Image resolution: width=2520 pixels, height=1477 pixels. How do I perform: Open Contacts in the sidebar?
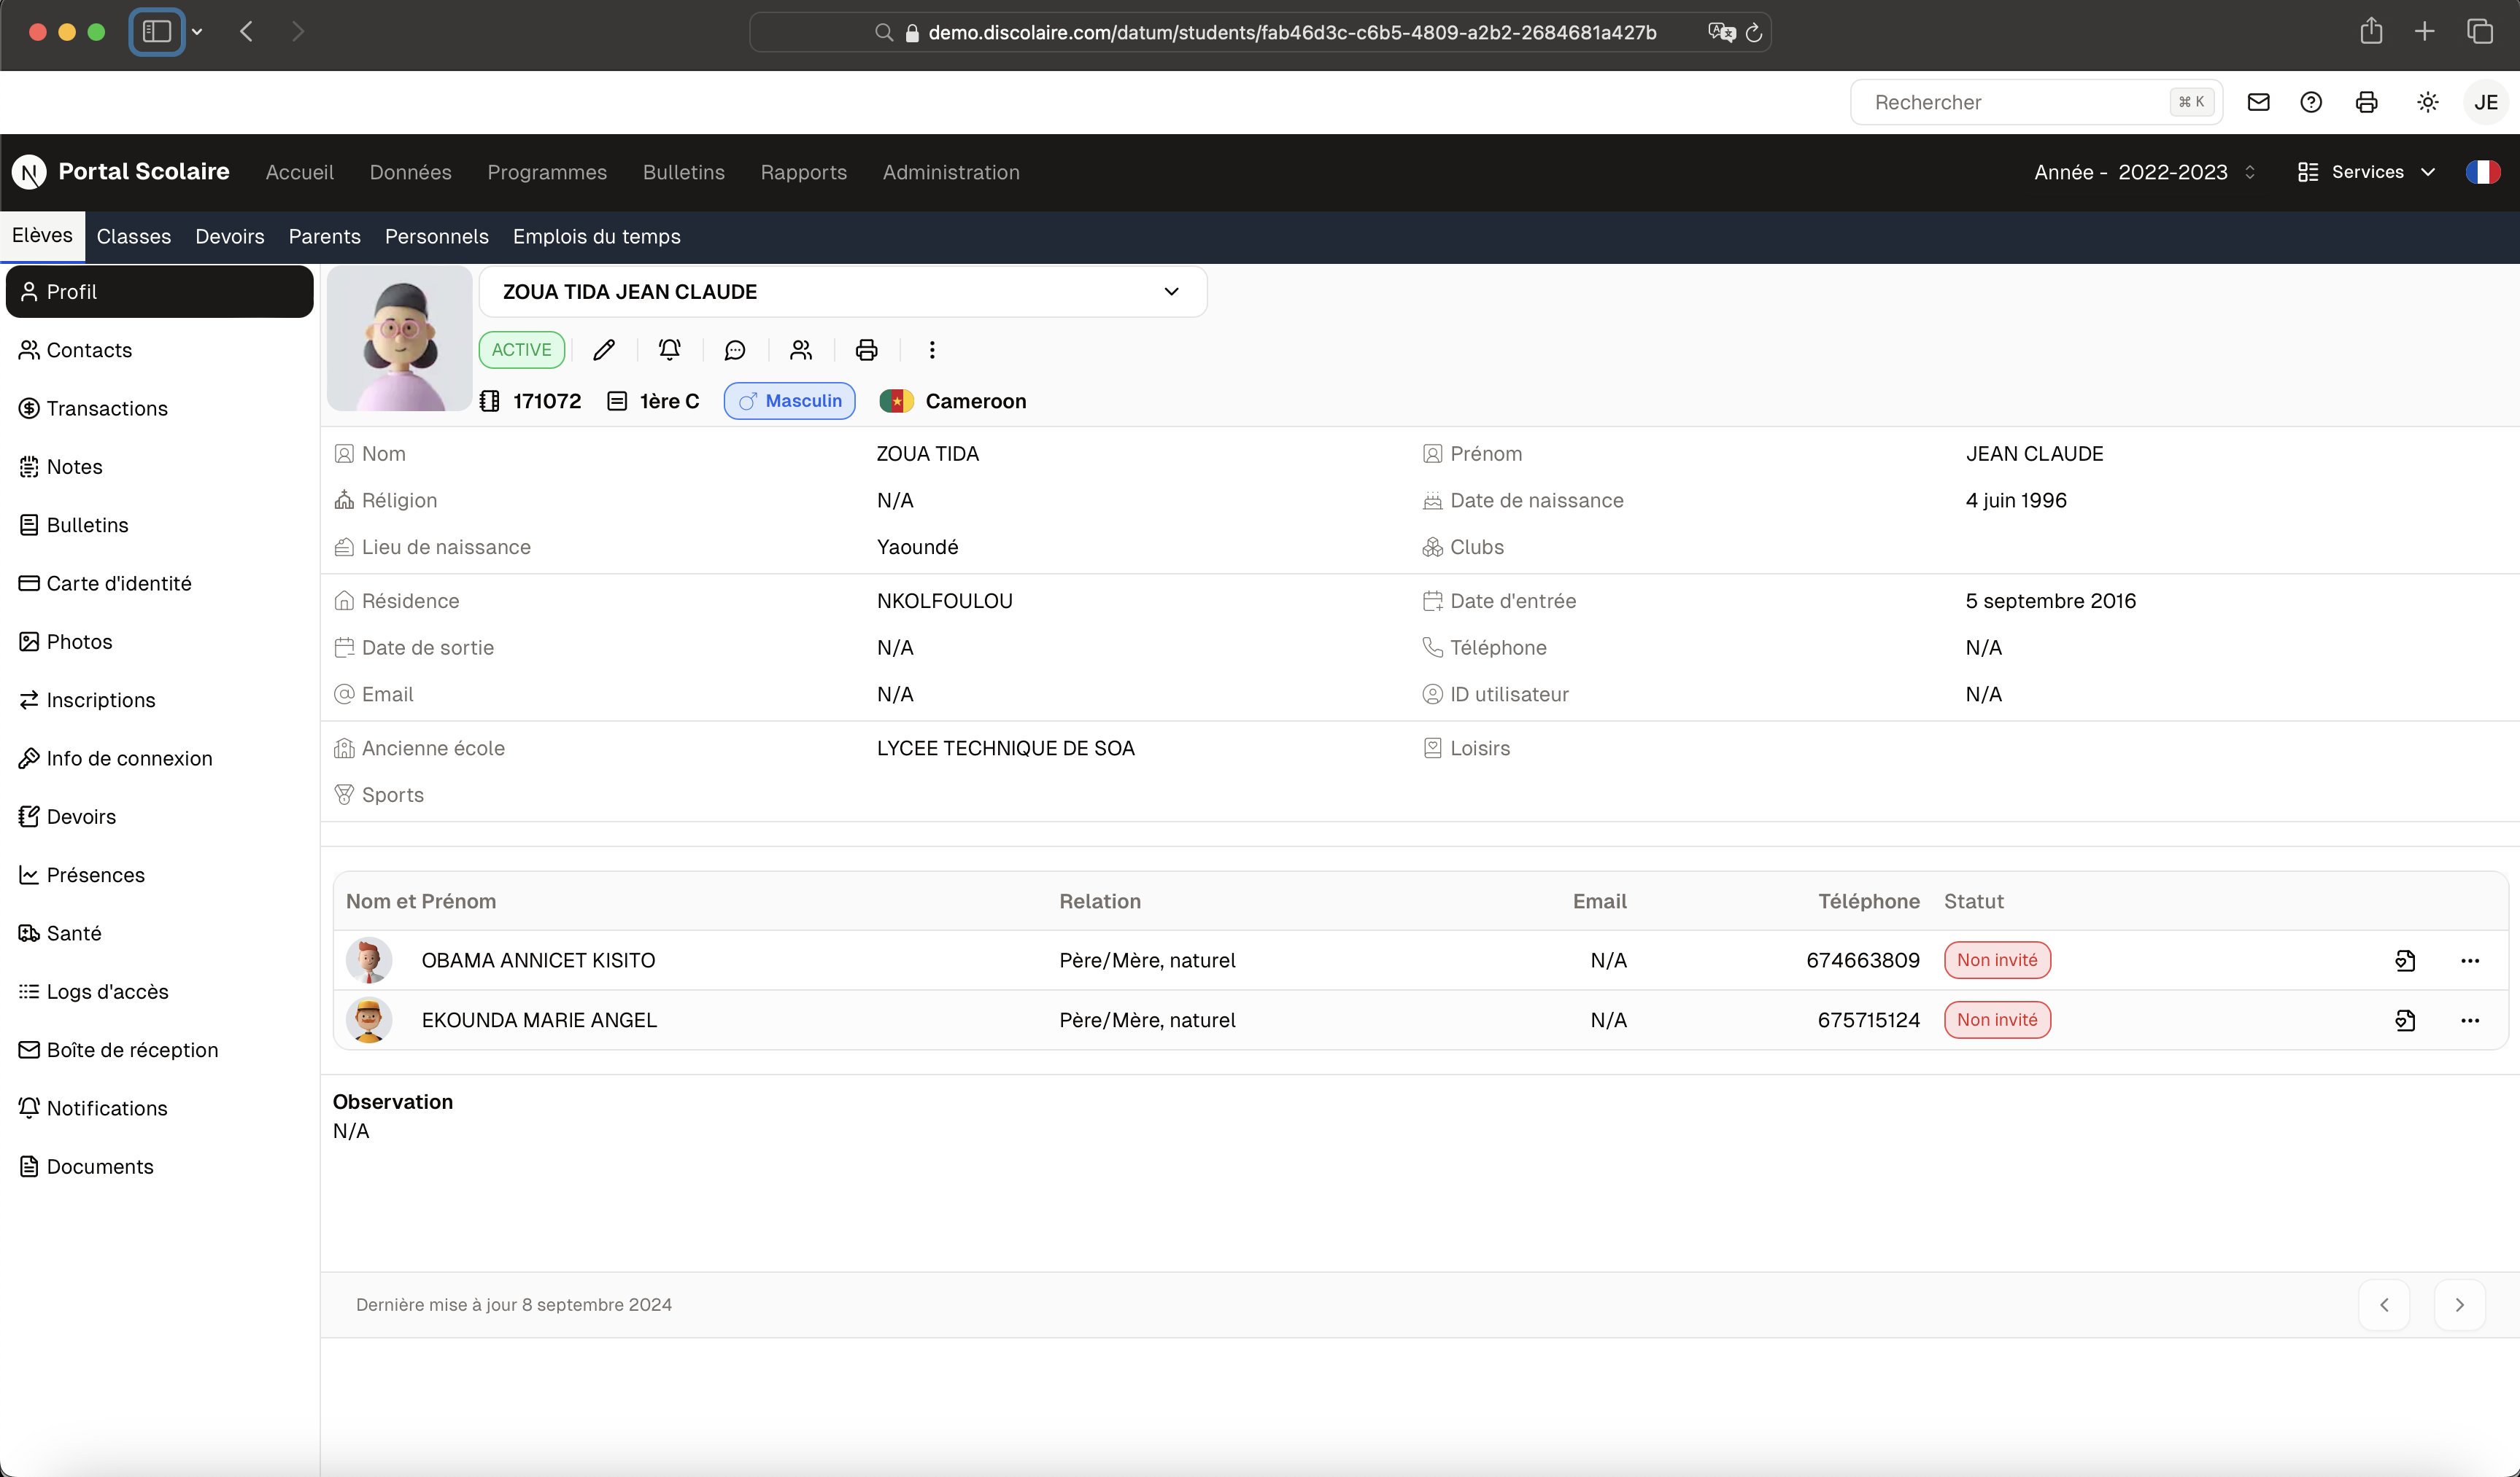point(160,350)
